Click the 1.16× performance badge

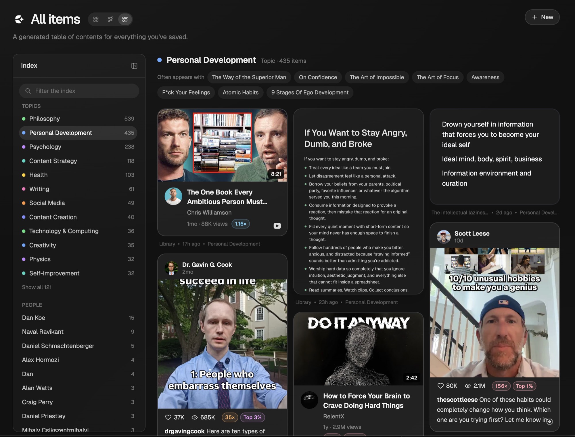point(241,224)
